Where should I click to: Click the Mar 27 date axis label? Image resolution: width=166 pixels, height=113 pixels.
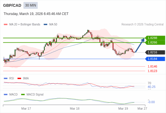[x=142, y=108]
